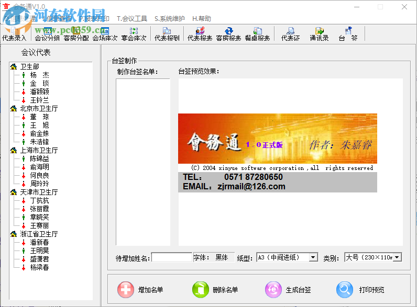Select delegate 盛潇君 in the tree
The width and height of the screenshot is (417, 307).
point(39,259)
